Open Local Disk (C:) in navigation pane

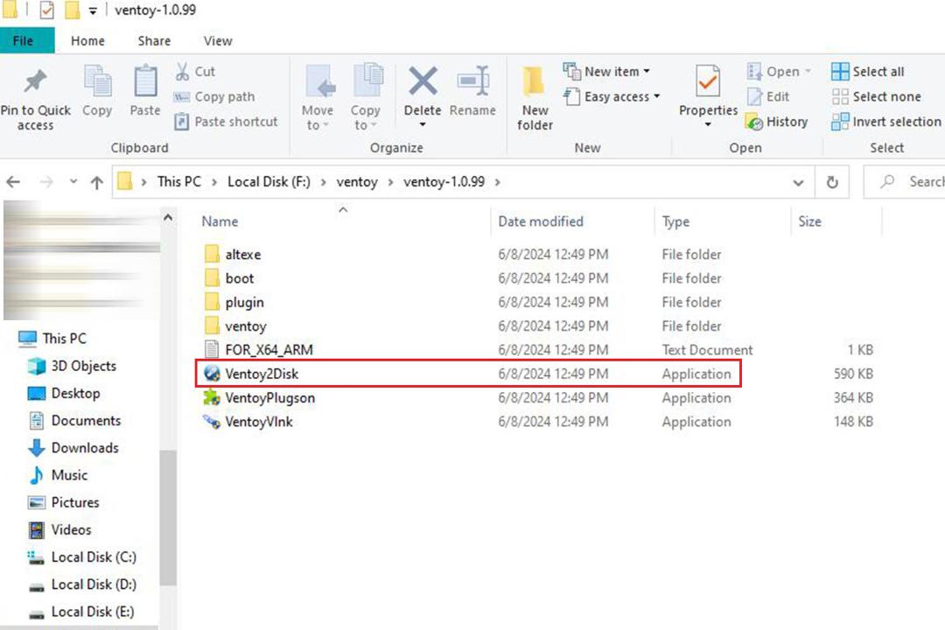(94, 557)
